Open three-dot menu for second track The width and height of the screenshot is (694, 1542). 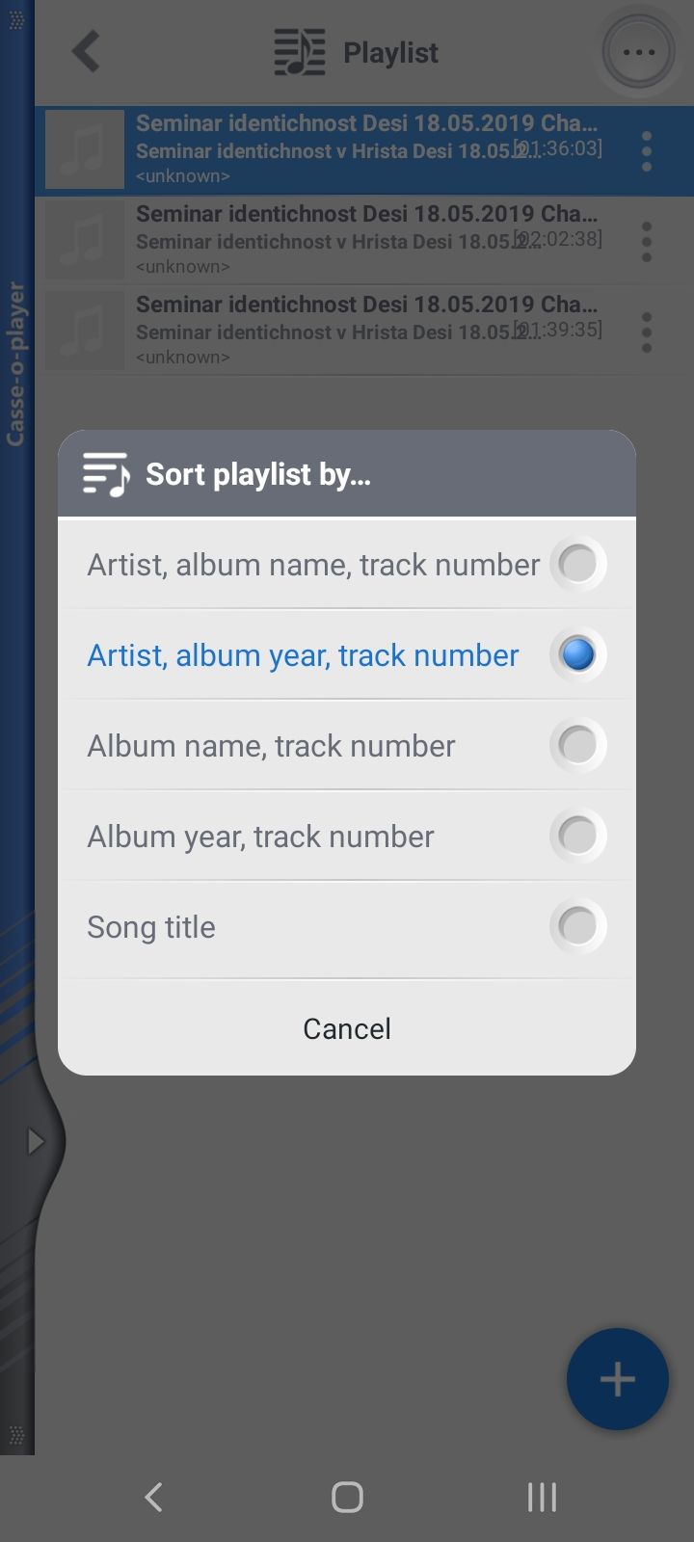pos(647,241)
